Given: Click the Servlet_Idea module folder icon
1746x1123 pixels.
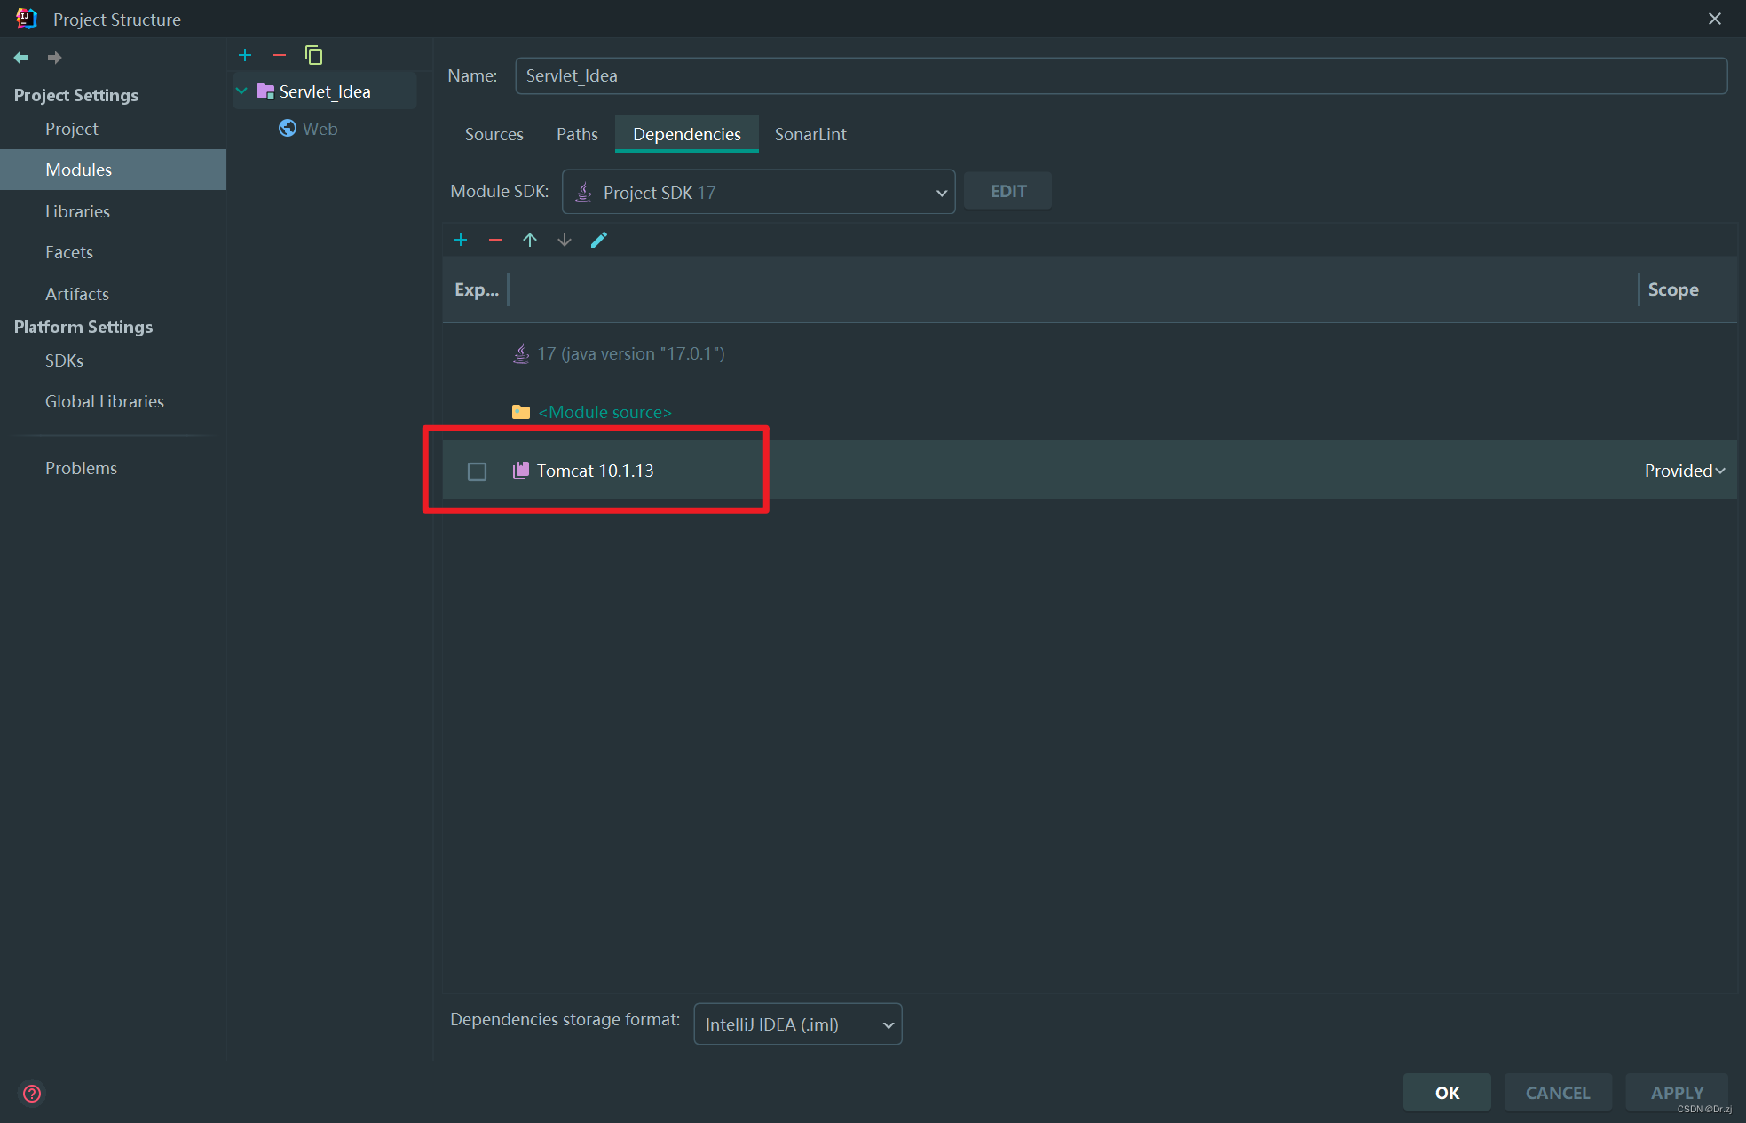Looking at the screenshot, I should pos(265,91).
